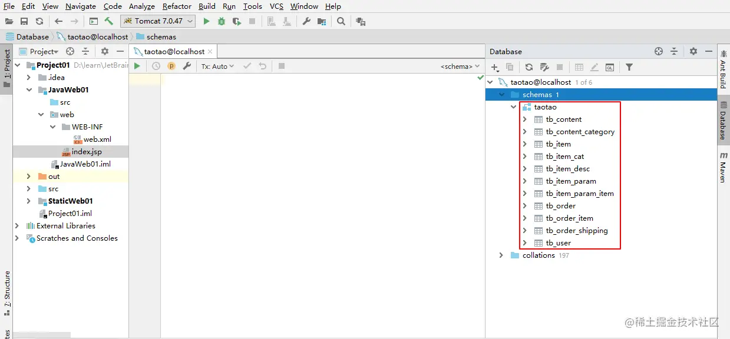Open query history clock icon in console
730x339 pixels.
pyautogui.click(x=156, y=66)
